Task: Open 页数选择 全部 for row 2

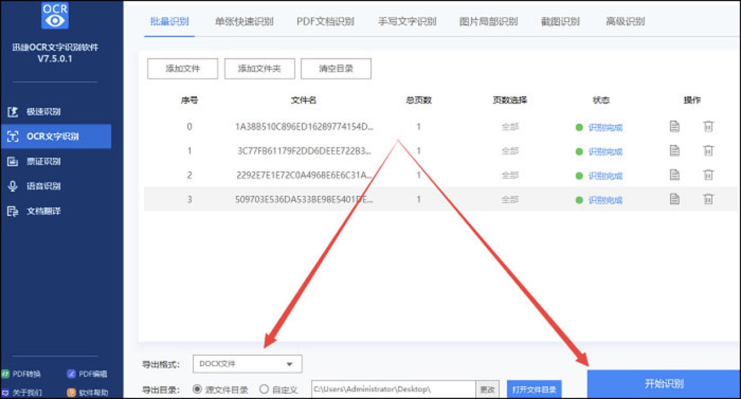Action: (x=510, y=175)
